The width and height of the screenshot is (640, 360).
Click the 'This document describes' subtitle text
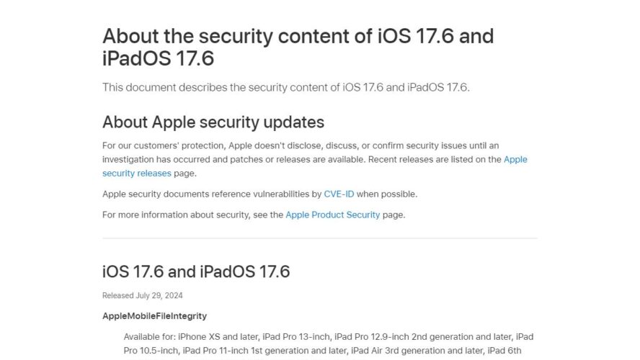[x=285, y=88]
